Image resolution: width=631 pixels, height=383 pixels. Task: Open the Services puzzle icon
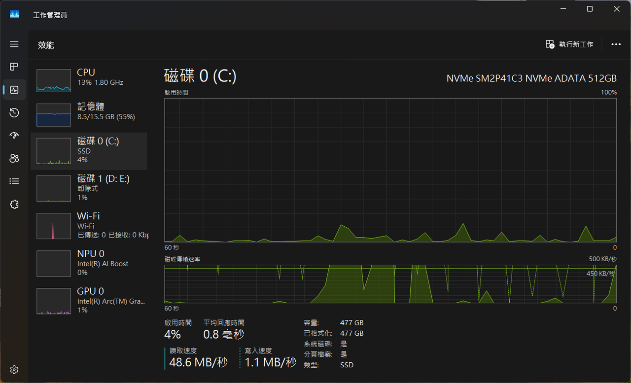(14, 204)
